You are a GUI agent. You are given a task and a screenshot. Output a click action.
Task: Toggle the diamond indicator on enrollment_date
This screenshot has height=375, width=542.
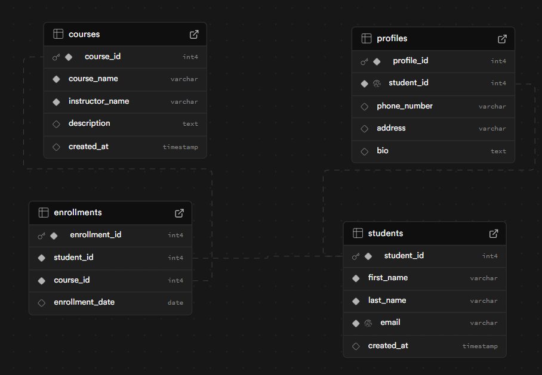tap(41, 302)
